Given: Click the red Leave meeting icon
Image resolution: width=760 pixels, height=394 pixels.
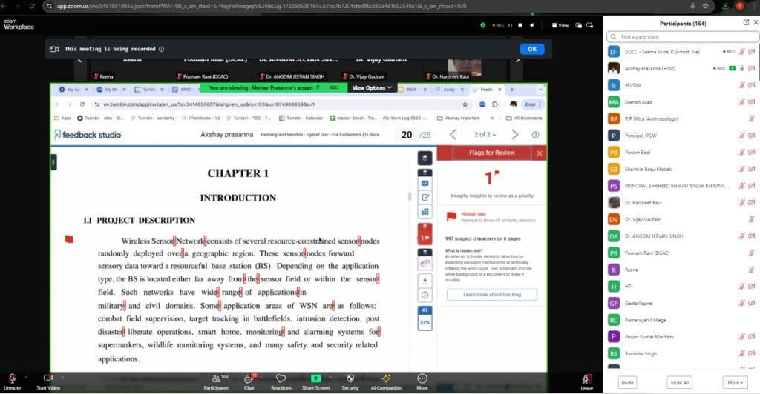Looking at the screenshot, I should [x=586, y=378].
